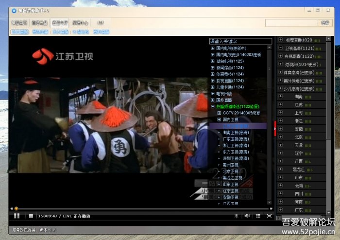Switch to the 资源中心 tab
This screenshot has height=240, width=340.
click(80, 23)
